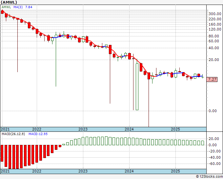Select the 80.00 price axis label
The width and height of the screenshot is (223, 179).
coord(214,36)
